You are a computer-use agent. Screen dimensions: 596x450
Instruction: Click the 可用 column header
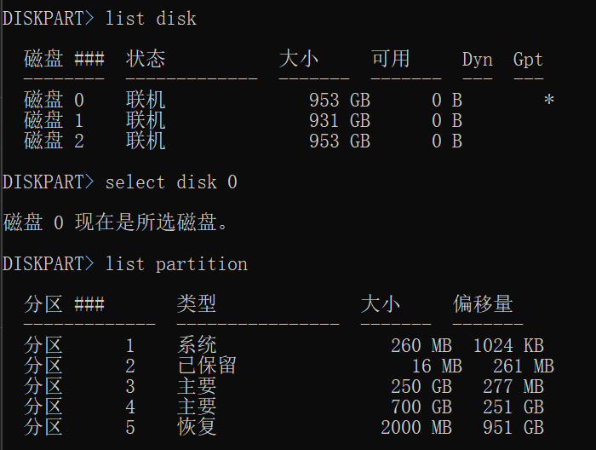[x=391, y=59]
